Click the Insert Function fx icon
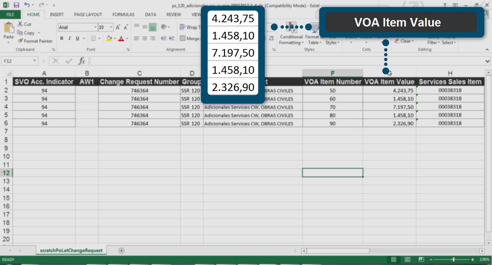The image size is (492, 265). click(x=82, y=61)
